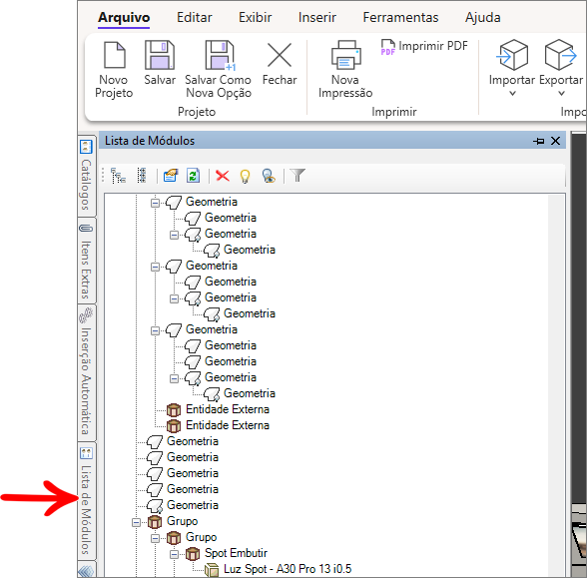This screenshot has width=587, height=578.
Task: Toggle auto-hide pin on Lista de Módulos panel
Action: (x=538, y=141)
